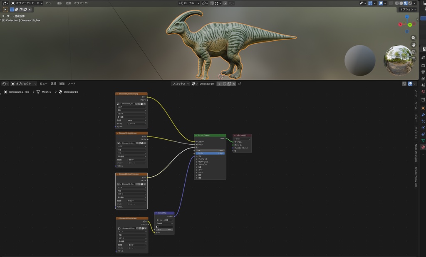Open the node editor View menu
426x257 pixels.
43,84
